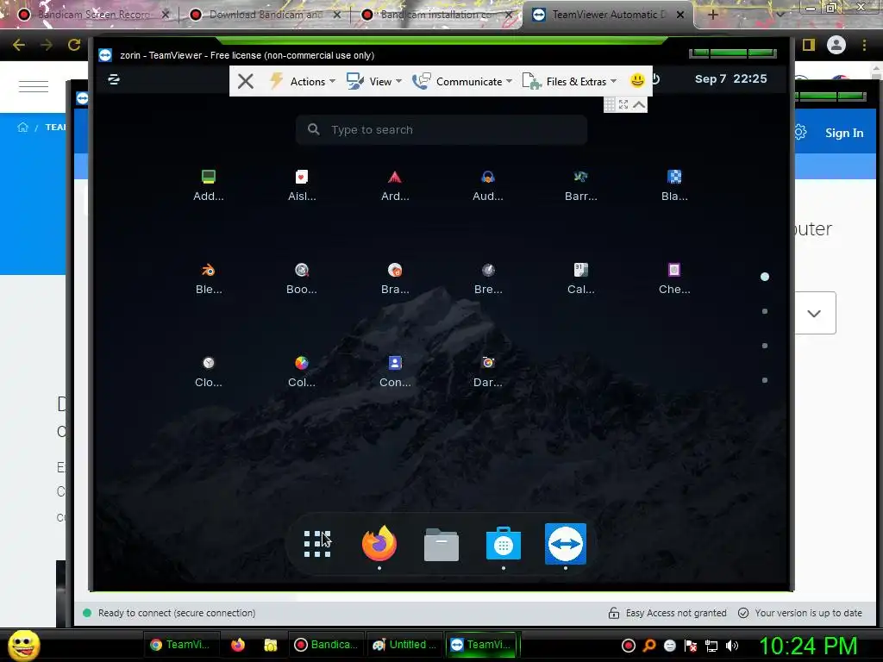Launch the Col... color app

[302, 371]
